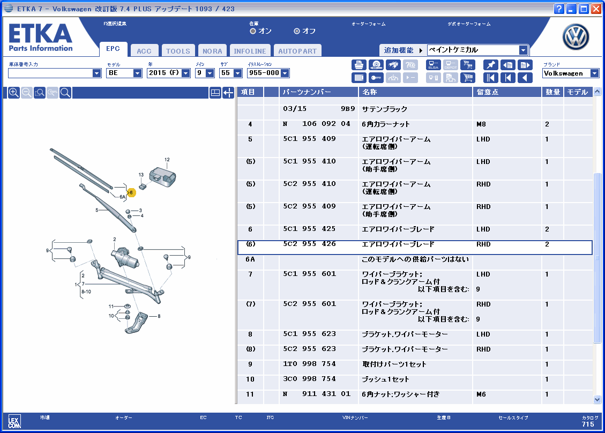
Task: Select part row 5C2 955 426
Action: pos(415,248)
